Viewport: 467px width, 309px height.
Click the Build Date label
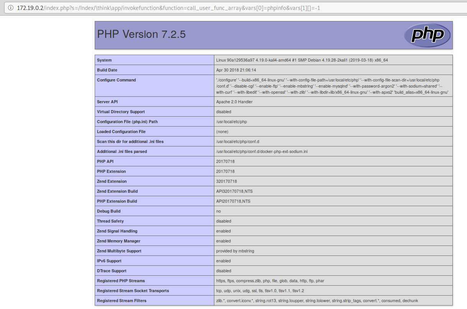[107, 70]
